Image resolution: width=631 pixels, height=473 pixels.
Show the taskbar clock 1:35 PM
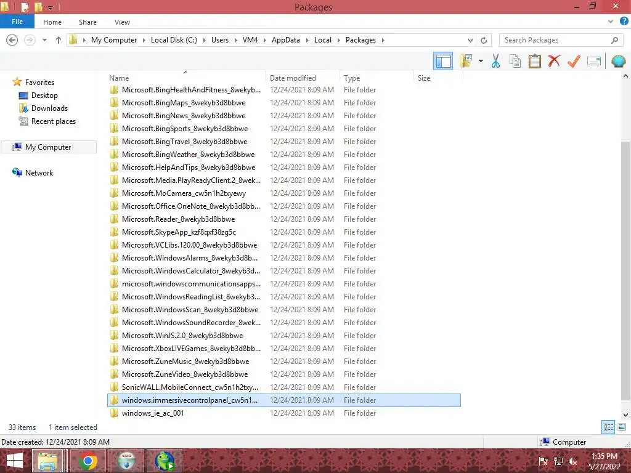604,456
